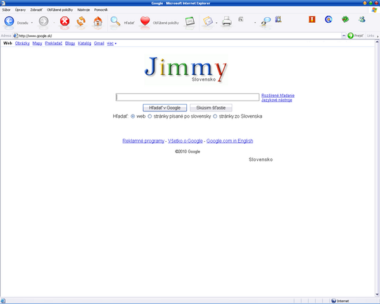Open favorites with the red heart icon
Viewport: 380px width, 304px height.
[145, 22]
